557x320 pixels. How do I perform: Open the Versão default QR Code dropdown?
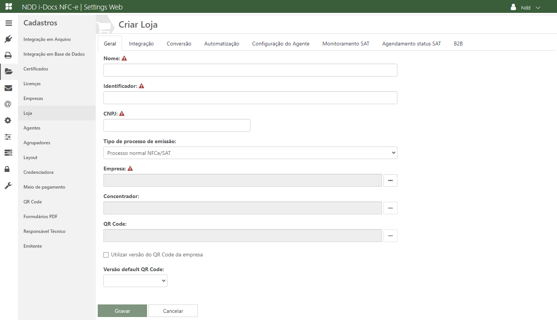[x=135, y=281]
